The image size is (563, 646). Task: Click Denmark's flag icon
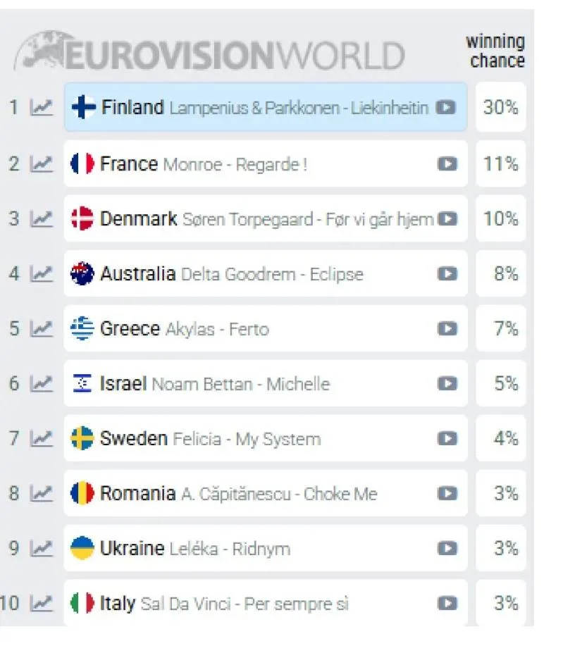[x=82, y=218]
